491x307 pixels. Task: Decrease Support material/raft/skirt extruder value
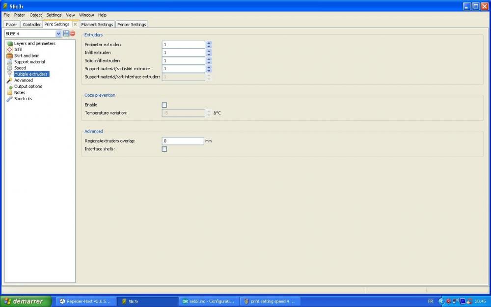click(209, 71)
